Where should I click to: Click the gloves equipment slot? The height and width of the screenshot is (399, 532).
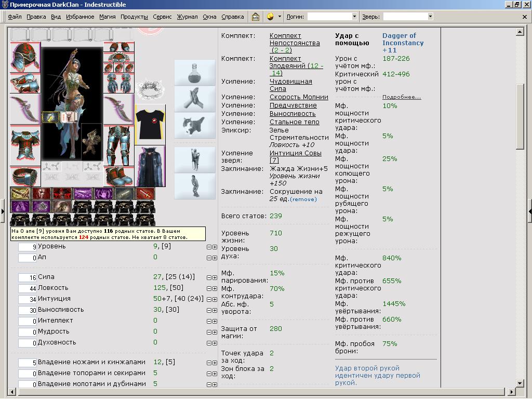coord(119,83)
